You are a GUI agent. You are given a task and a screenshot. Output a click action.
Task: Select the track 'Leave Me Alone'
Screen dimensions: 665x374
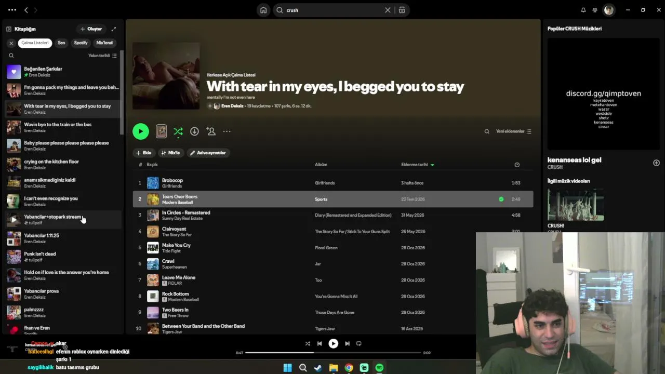[x=179, y=277]
